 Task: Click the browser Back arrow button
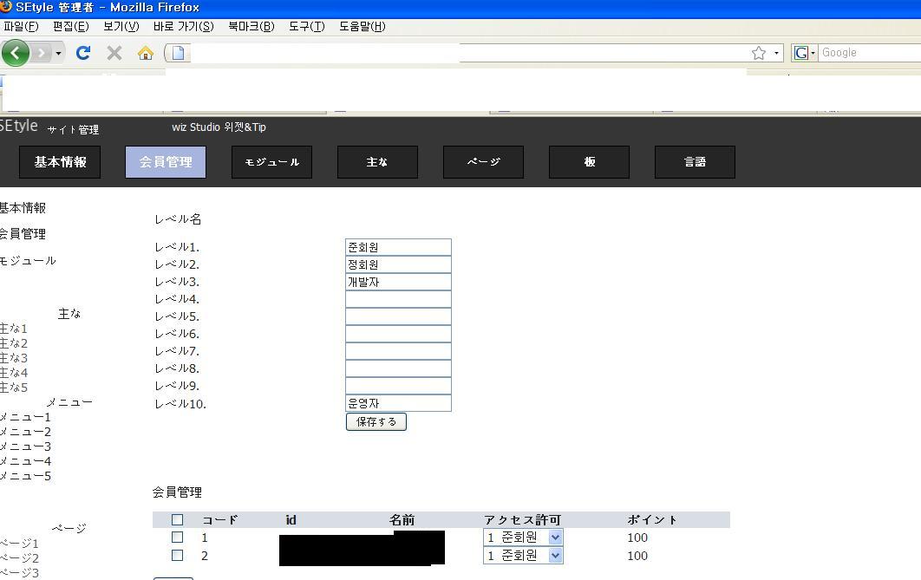point(15,53)
